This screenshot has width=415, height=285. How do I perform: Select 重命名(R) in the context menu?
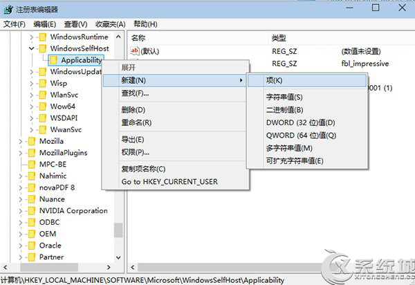[176, 123]
